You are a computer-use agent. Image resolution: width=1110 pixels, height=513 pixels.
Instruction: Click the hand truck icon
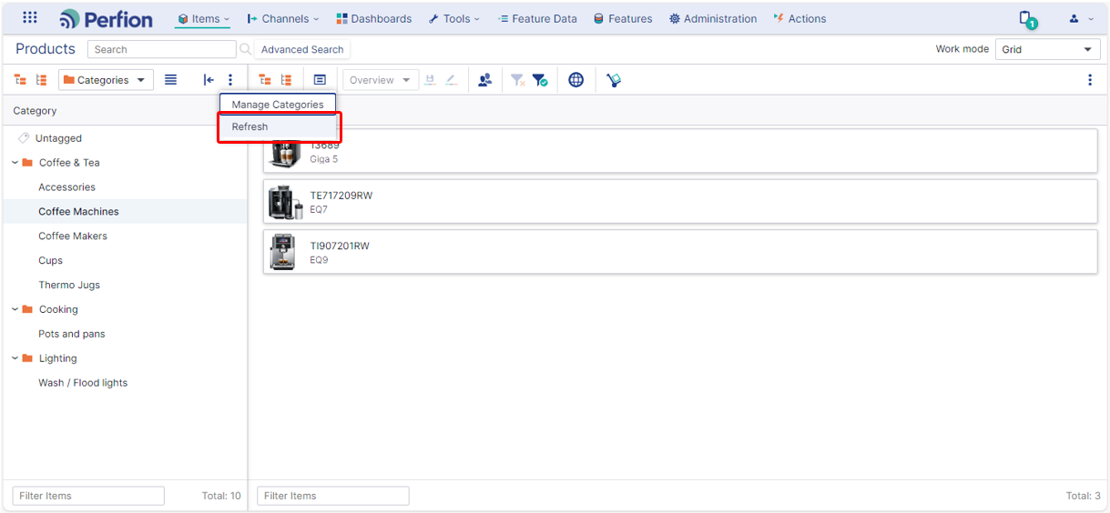click(x=614, y=80)
